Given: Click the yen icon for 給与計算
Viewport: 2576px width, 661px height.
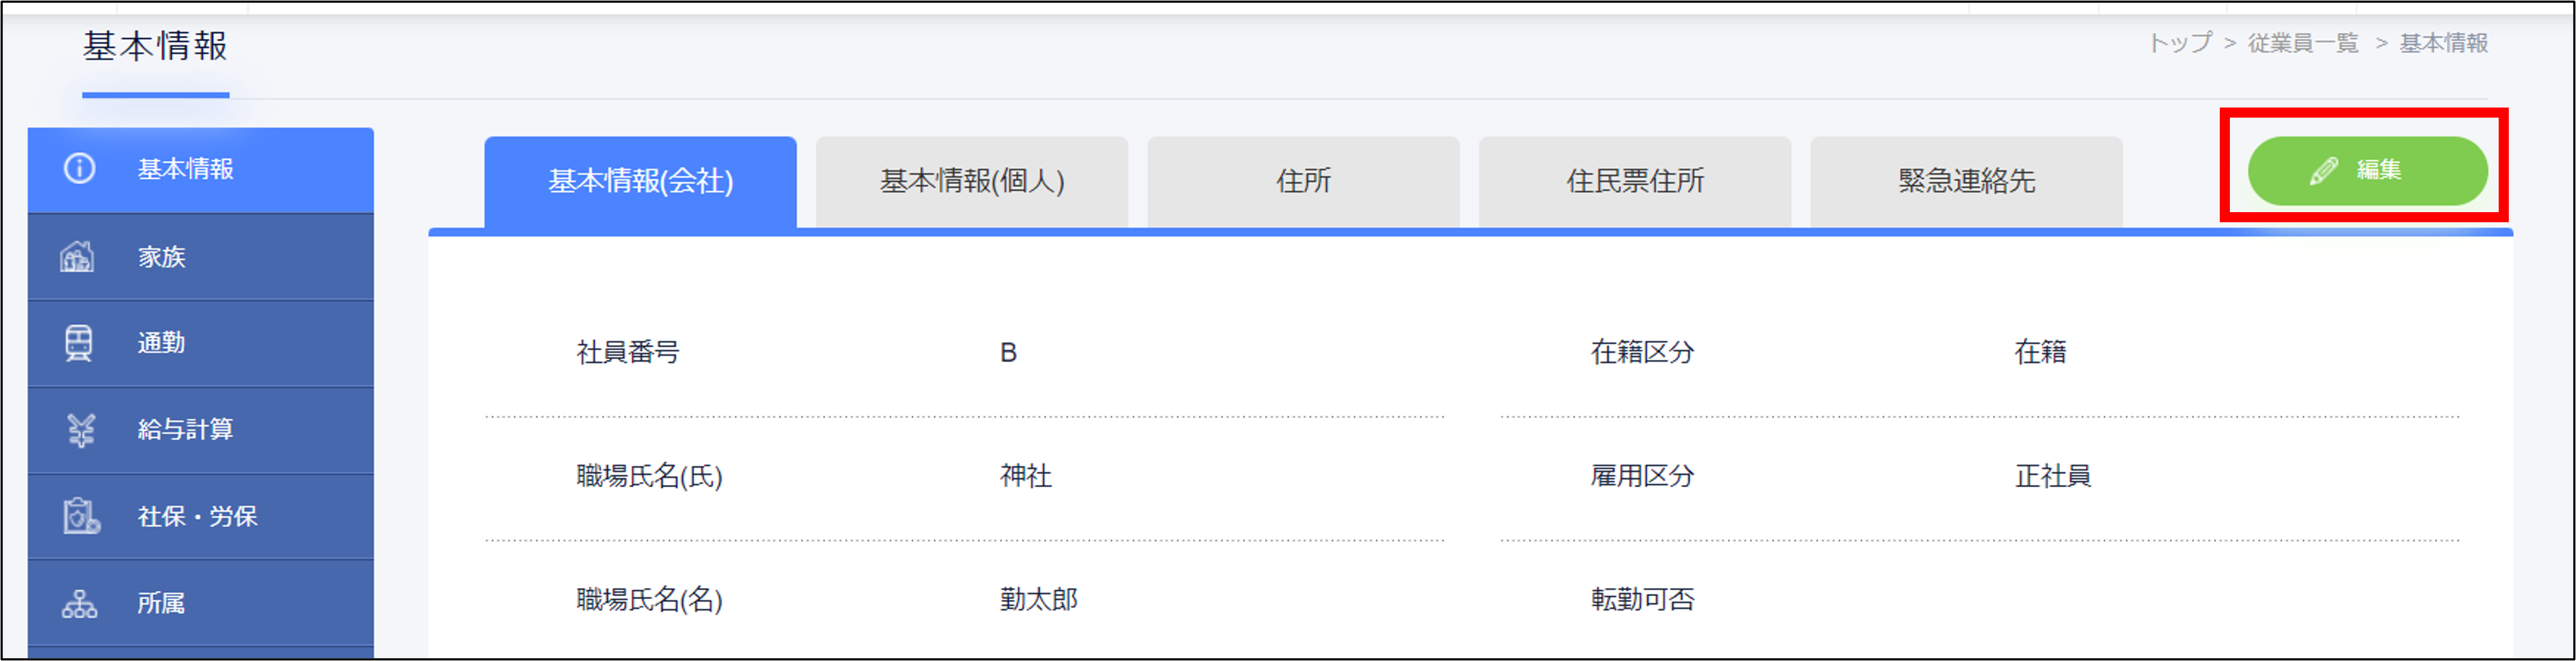Looking at the screenshot, I should click(80, 429).
